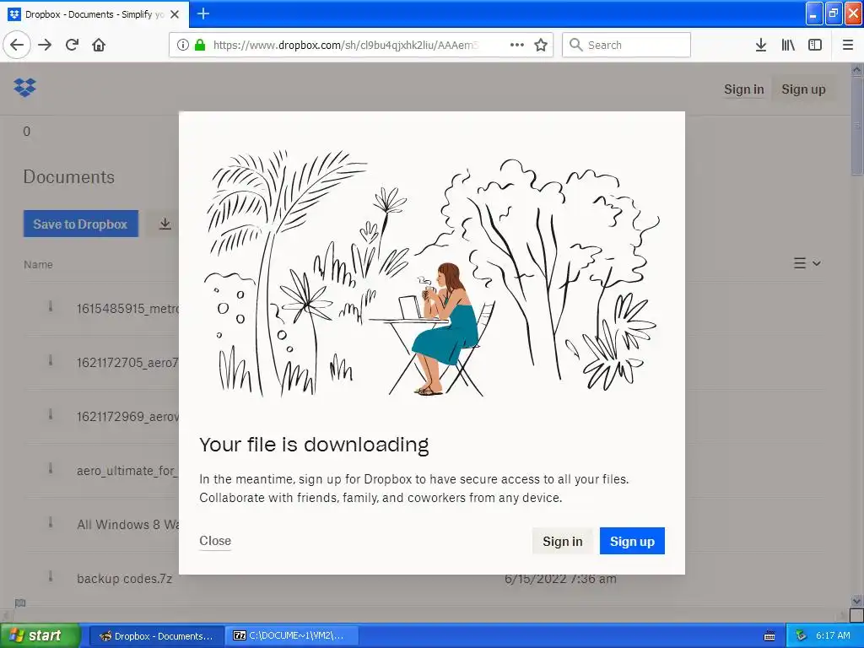This screenshot has height=648, width=864.
Task: Click the Save to Dropbox button
Action: point(80,224)
